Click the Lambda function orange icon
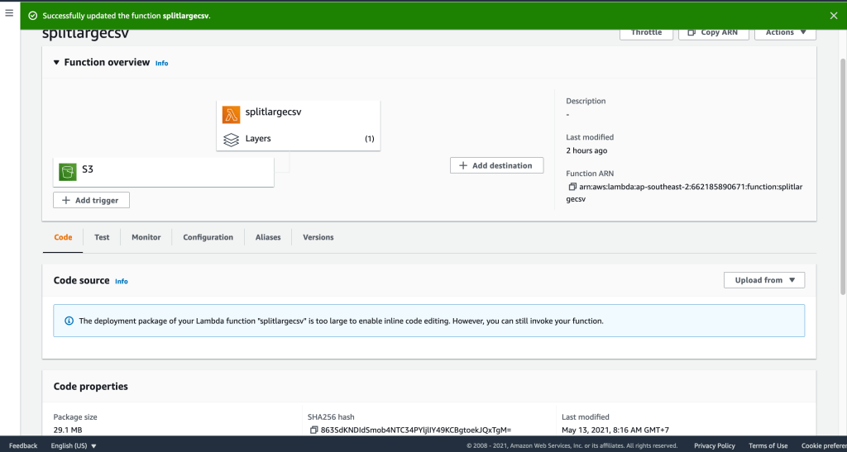 232,113
